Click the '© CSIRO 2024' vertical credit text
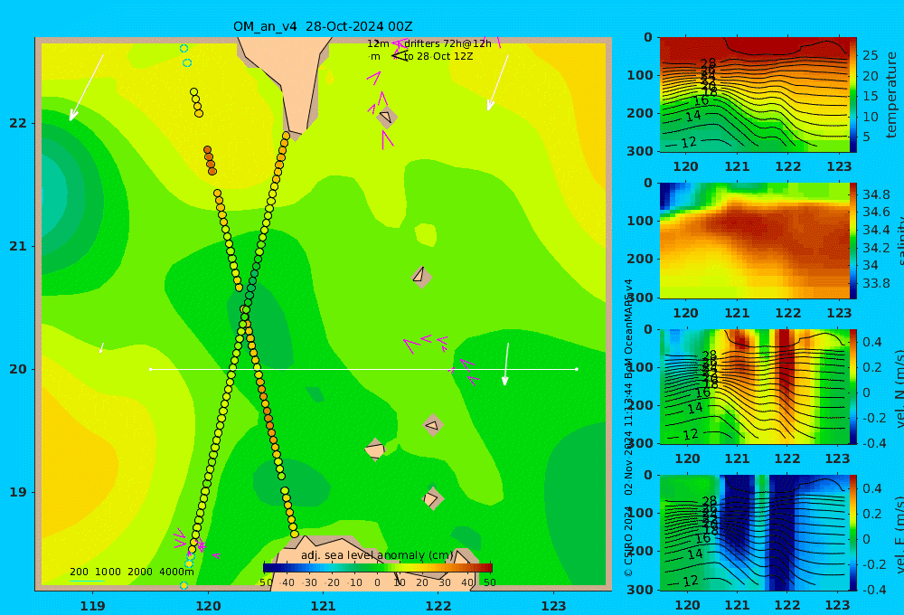The image size is (904, 615). 628,542
